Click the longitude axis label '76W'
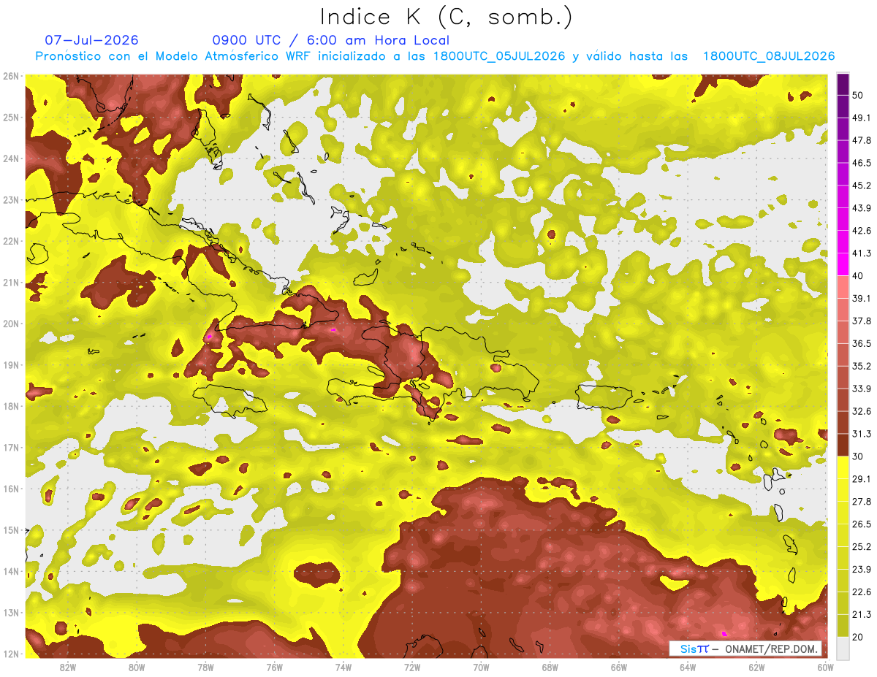 pos(274,667)
